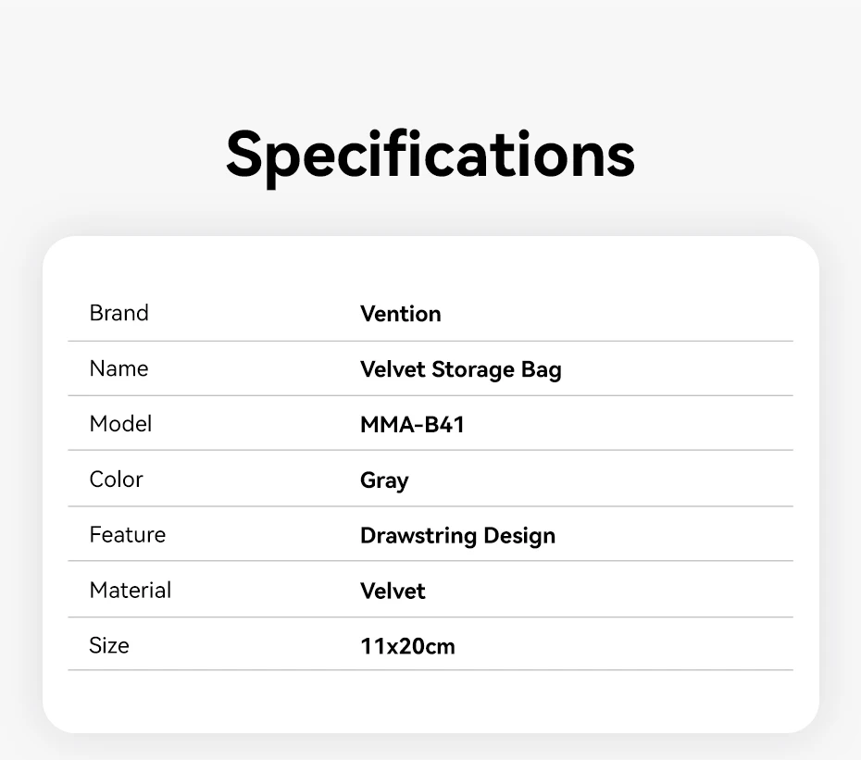This screenshot has height=760, width=861.
Task: Select the 11x20cm size value
Action: (x=407, y=646)
